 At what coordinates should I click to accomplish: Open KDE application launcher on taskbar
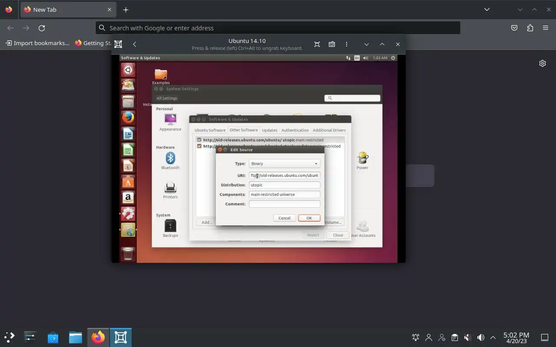coord(10,337)
